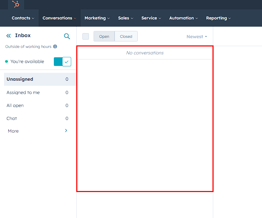262x218 pixels.
Task: Open the inbox search magnifier
Action: (x=67, y=36)
